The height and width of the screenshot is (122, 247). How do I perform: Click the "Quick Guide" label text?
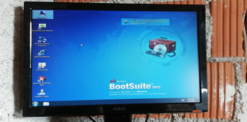42,70
